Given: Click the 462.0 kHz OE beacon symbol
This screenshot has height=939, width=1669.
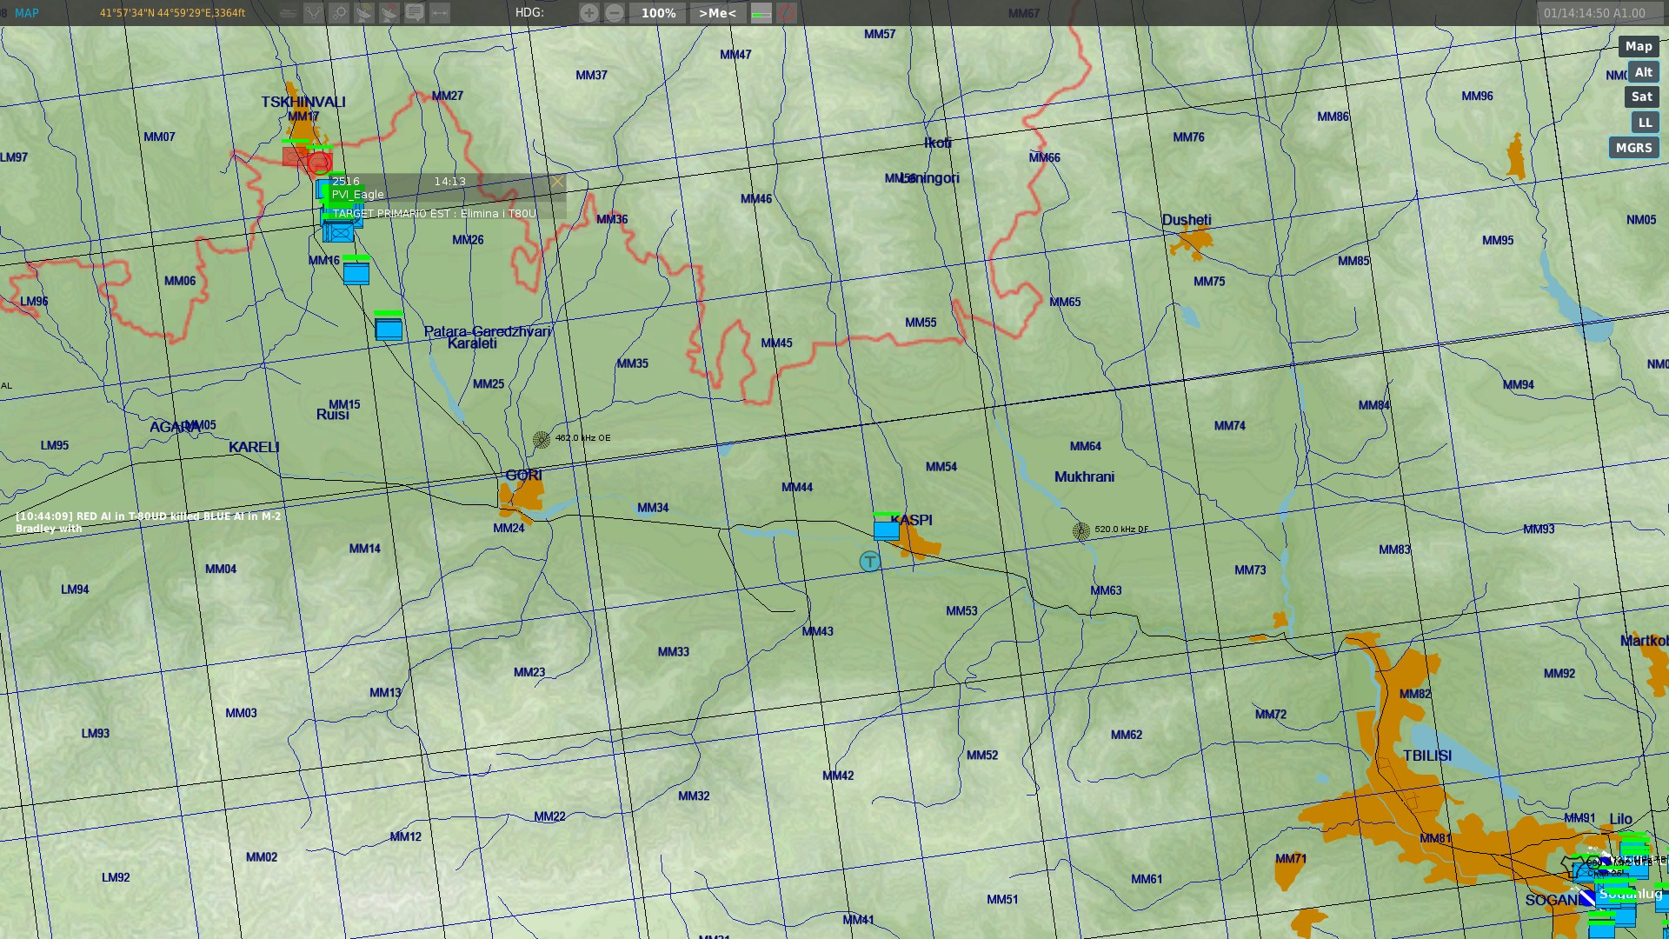Looking at the screenshot, I should (542, 440).
